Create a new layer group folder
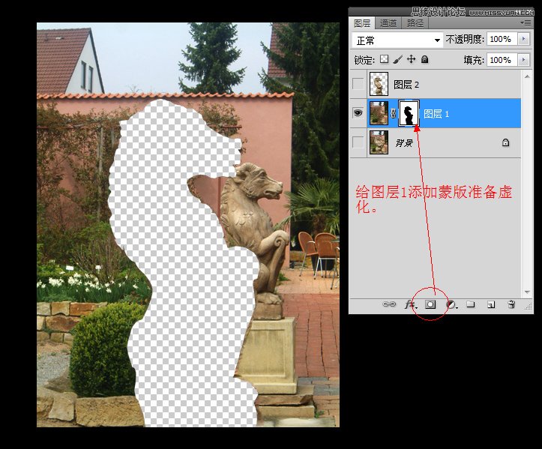Viewport: 542px width, 449px height. tap(471, 304)
